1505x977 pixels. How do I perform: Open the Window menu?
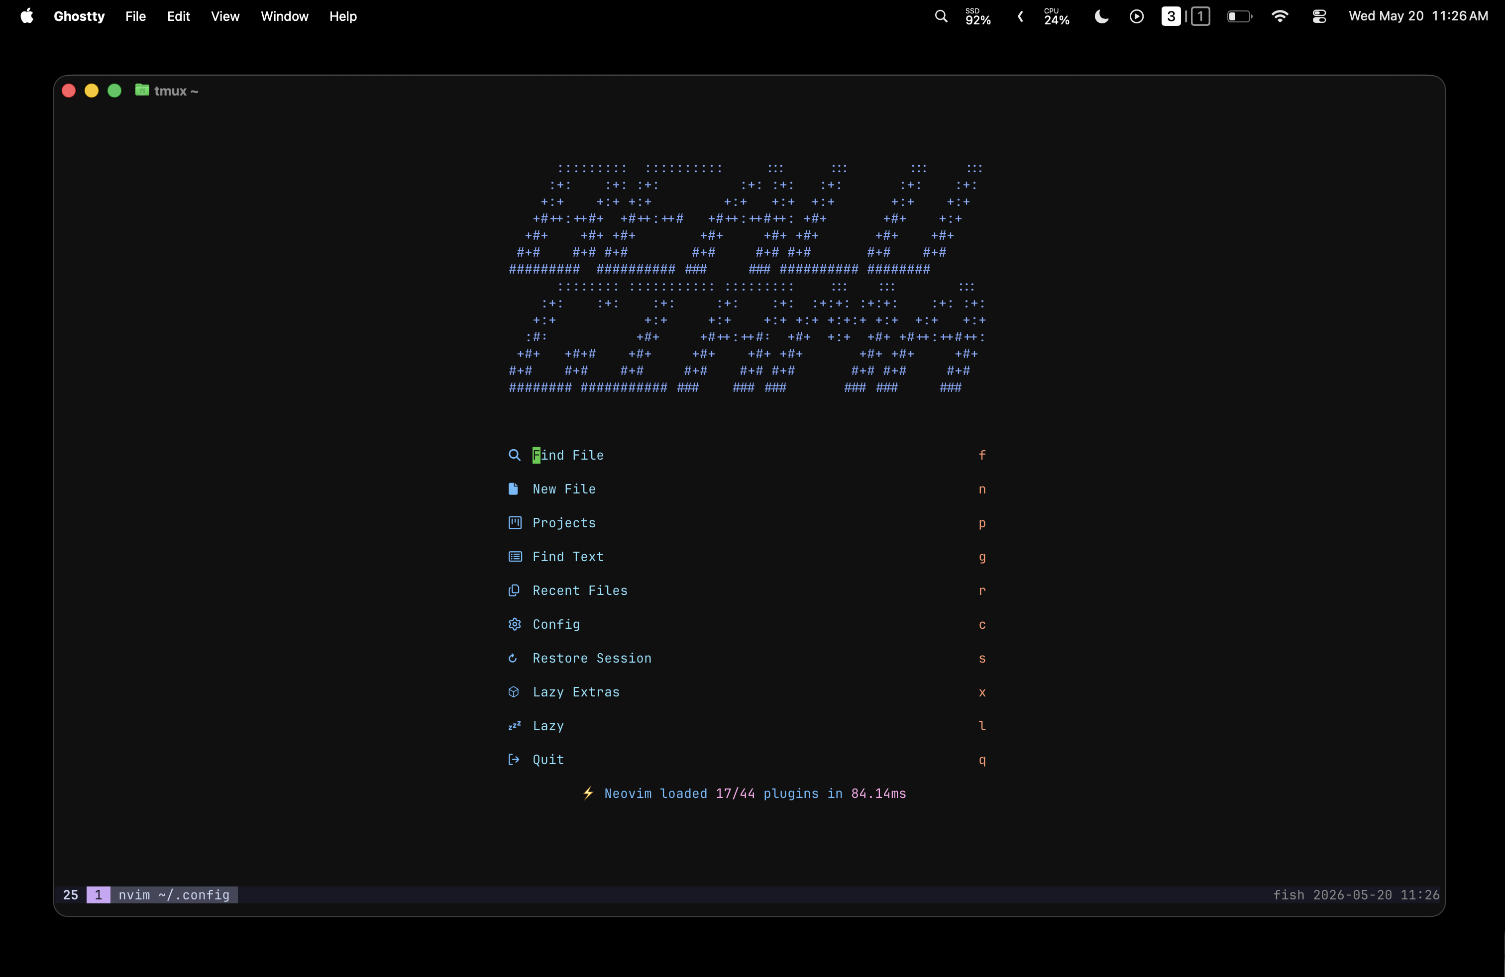click(285, 16)
